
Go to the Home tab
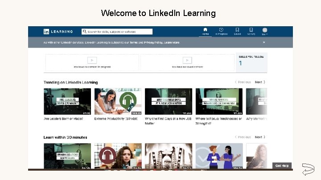coord(206,32)
